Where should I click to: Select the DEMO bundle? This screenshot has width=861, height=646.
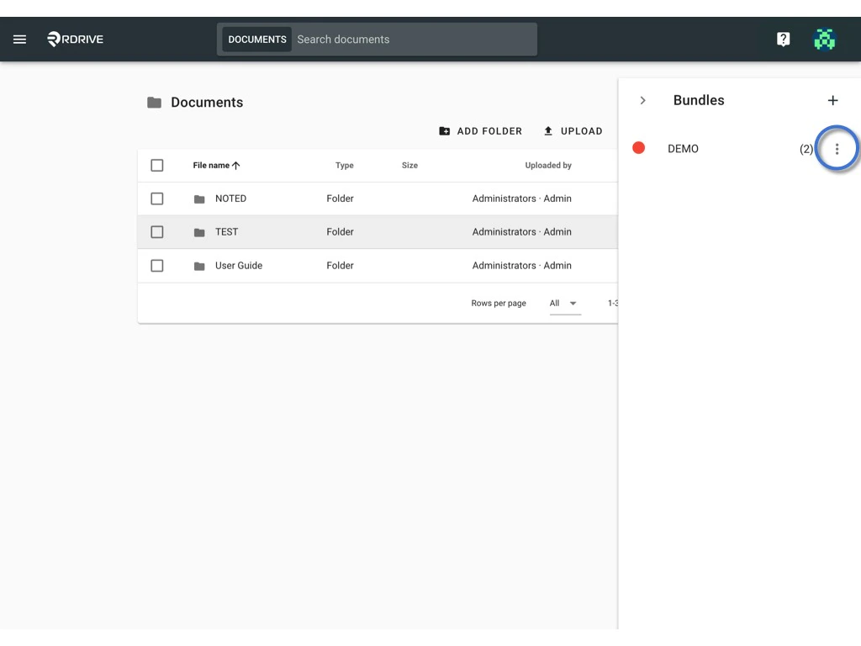[683, 149]
